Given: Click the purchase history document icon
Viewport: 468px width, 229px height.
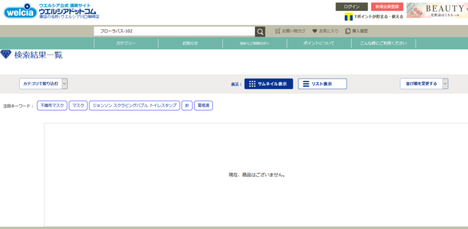Looking at the screenshot, I should [348, 31].
